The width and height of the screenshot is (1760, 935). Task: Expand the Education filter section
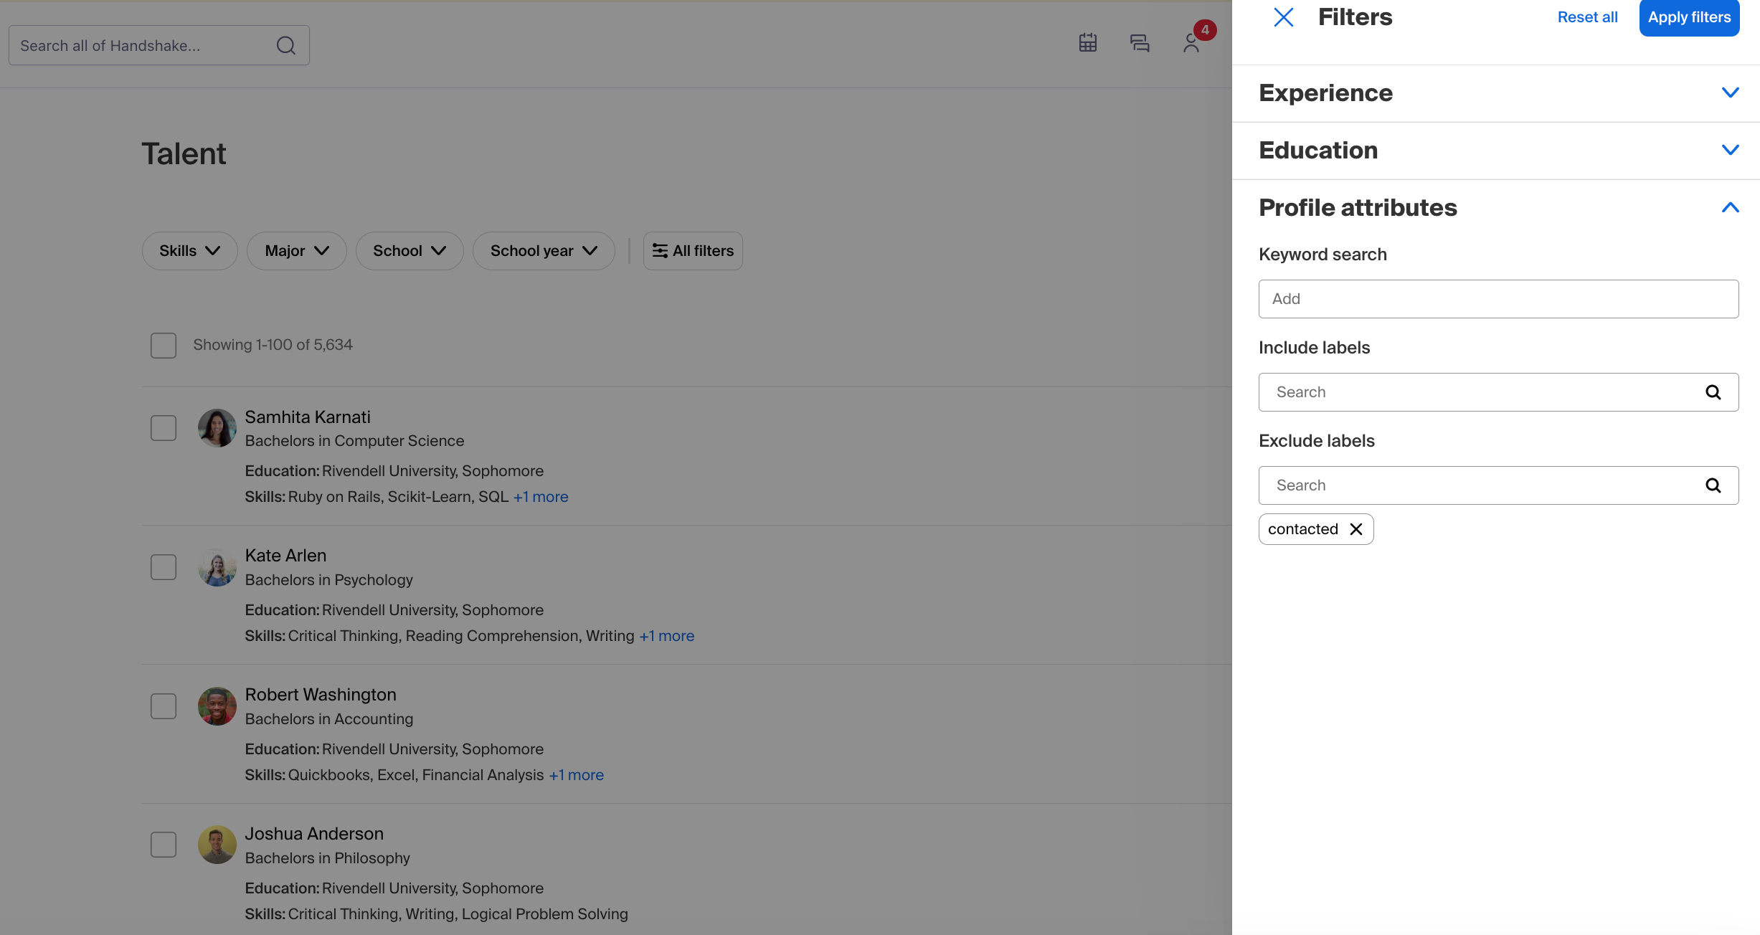click(1730, 151)
